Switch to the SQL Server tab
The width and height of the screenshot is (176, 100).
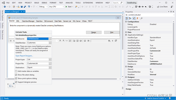click(x=76, y=21)
